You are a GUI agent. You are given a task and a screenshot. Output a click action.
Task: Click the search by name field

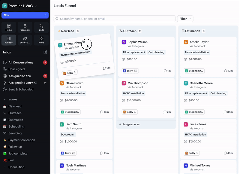[x=114, y=19]
